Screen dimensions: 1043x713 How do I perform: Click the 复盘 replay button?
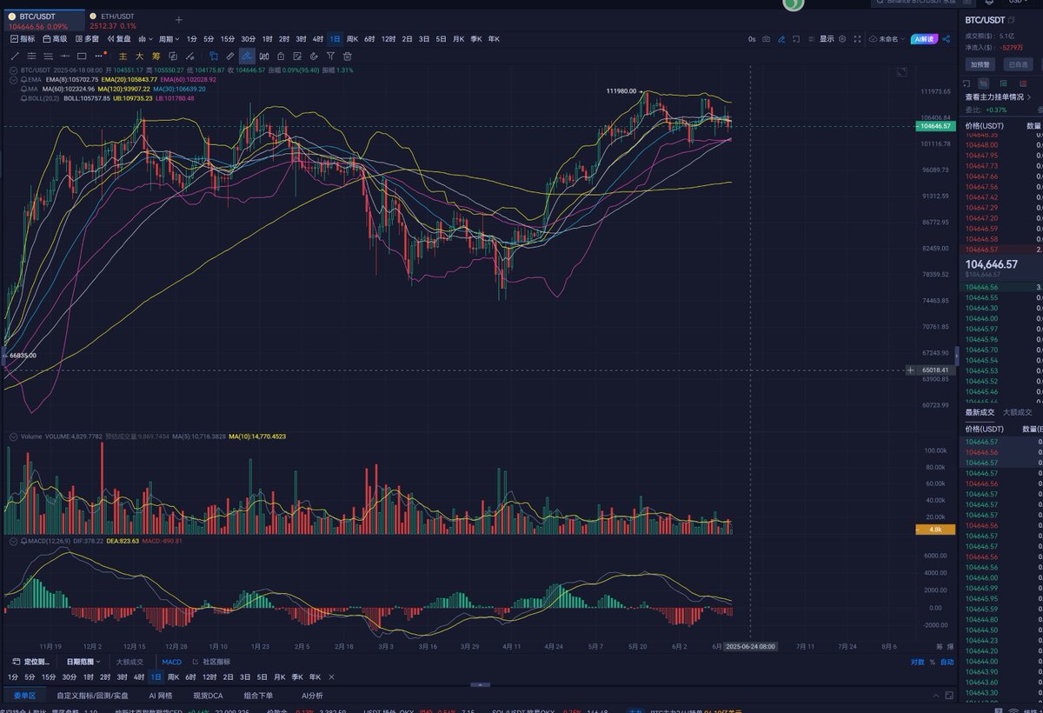tap(119, 39)
